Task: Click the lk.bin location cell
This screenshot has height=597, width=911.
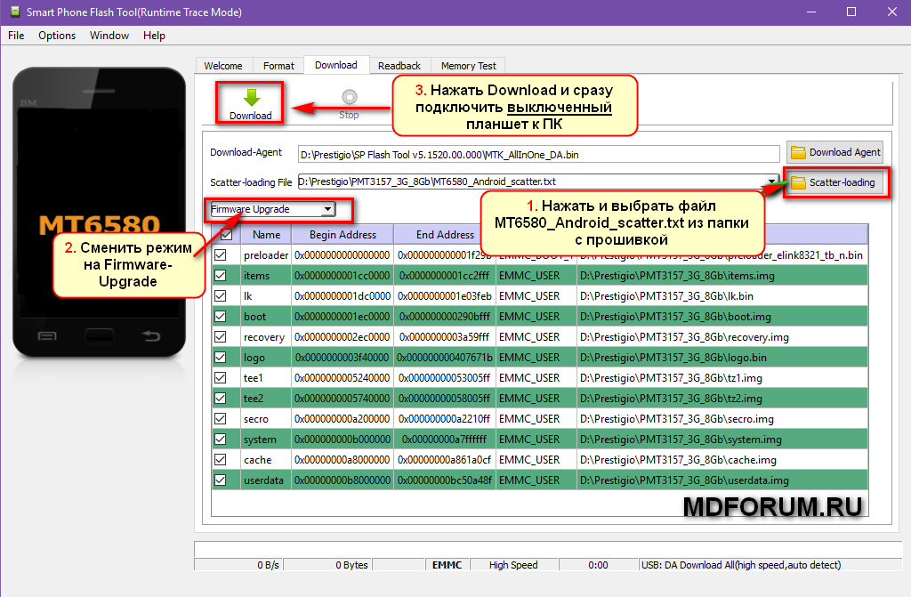Action: click(722, 296)
